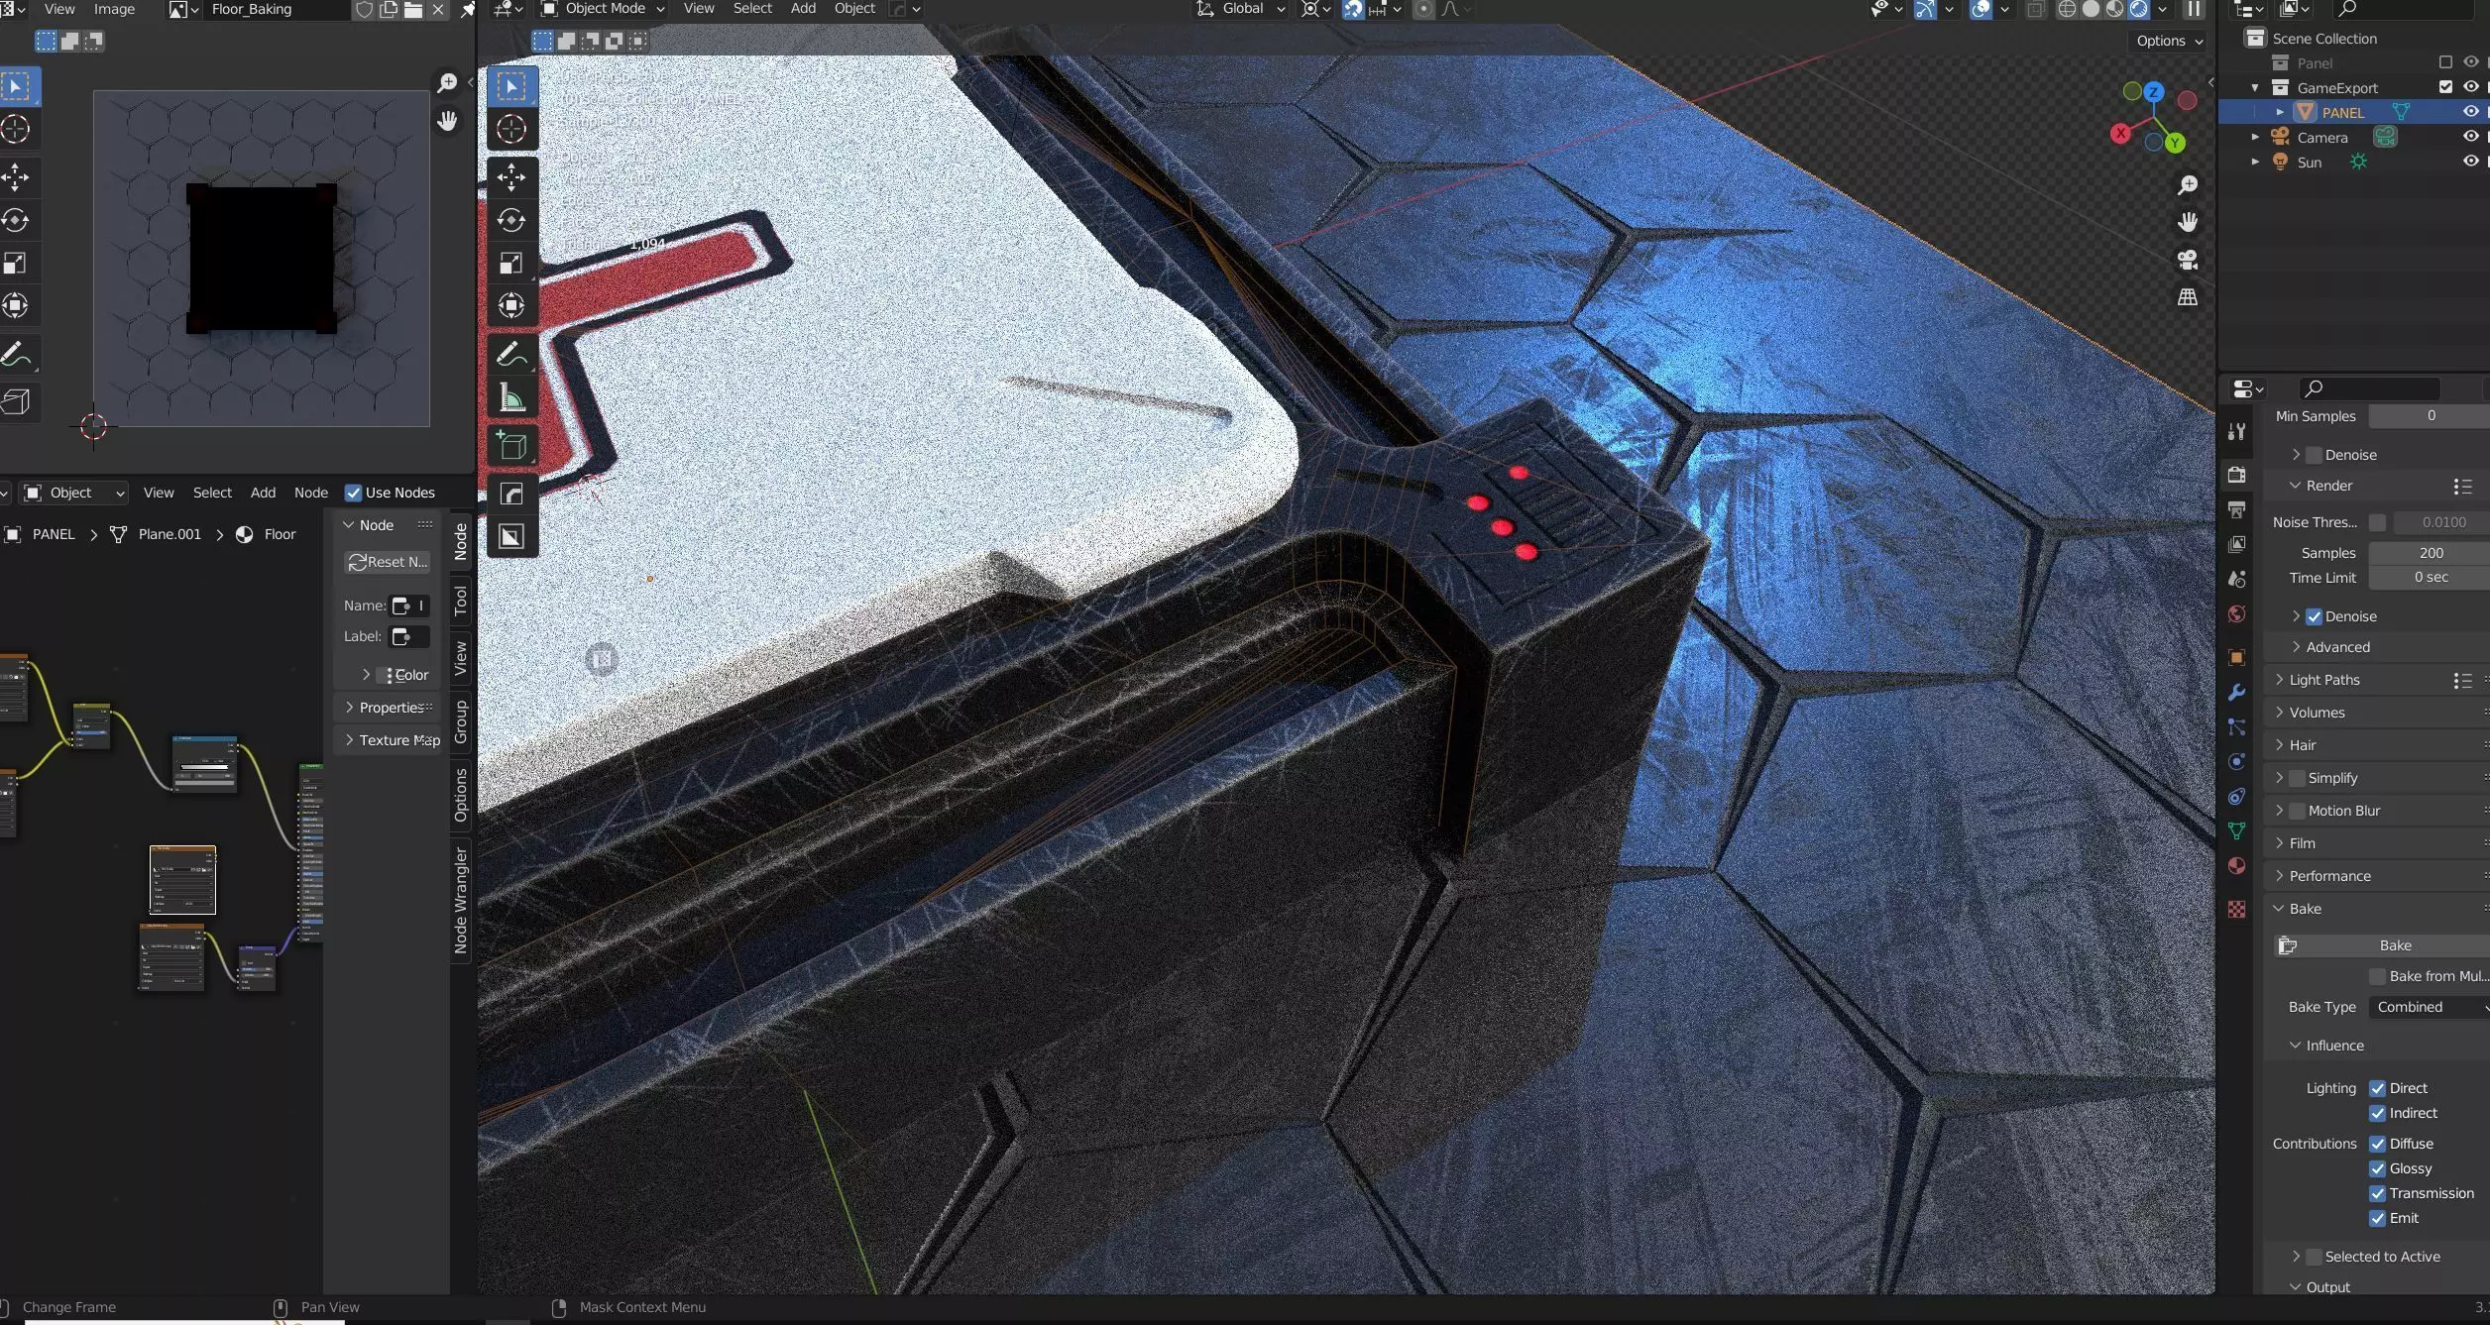Select the Cursor tool in 3D viewport
Screen dimensions: 2490x1325
tap(511, 129)
